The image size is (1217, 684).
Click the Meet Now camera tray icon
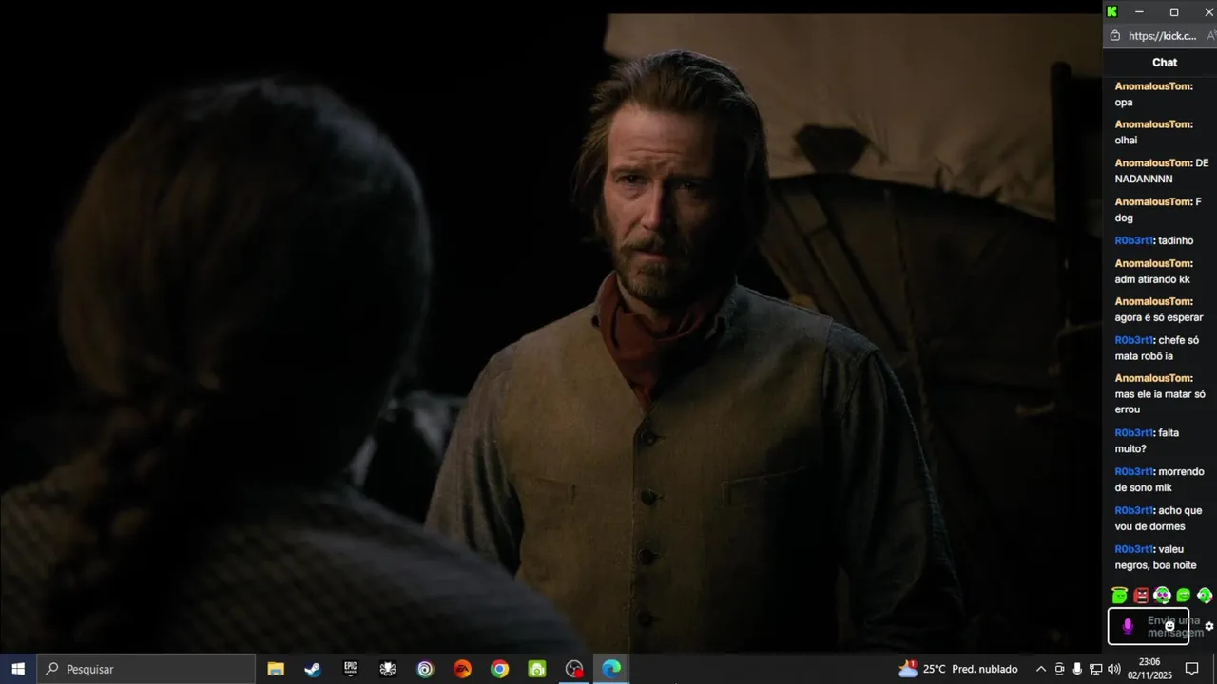tap(1059, 669)
